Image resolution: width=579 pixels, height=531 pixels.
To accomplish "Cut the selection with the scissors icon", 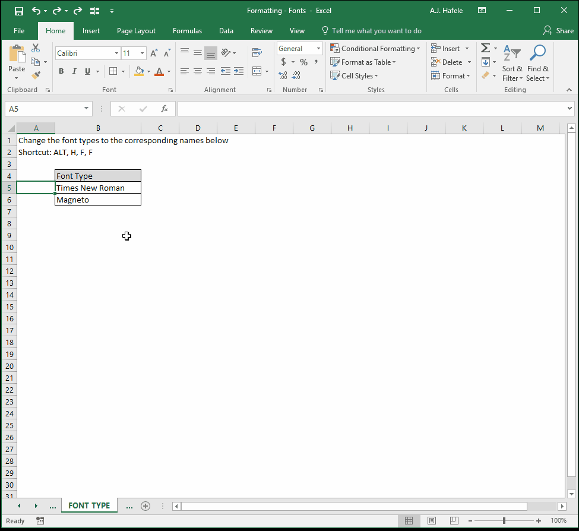I will 36,48.
